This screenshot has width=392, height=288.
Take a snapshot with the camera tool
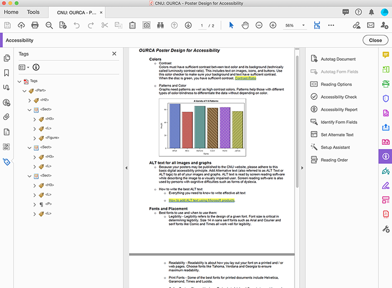(x=146, y=25)
